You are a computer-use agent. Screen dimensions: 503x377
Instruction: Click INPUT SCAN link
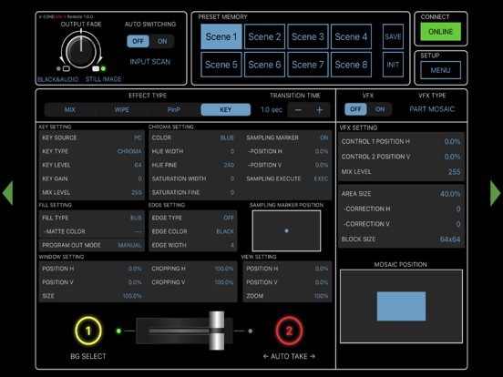(149, 62)
